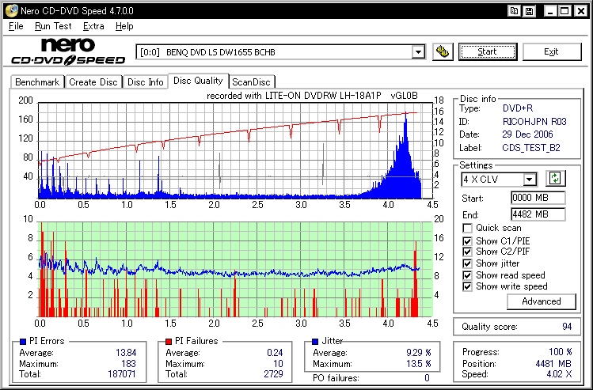The height and width of the screenshot is (390, 593).
Task: Click Jitter maximum 13.5 % value
Action: pyautogui.click(x=418, y=364)
